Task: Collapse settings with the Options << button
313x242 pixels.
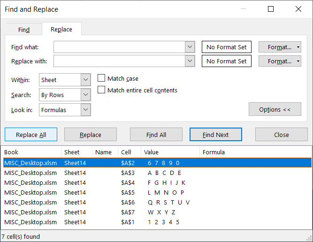Action: pos(275,109)
